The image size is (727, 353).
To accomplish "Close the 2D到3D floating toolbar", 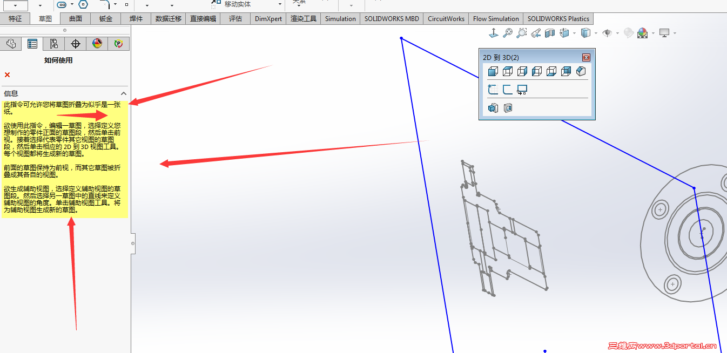I will (586, 57).
